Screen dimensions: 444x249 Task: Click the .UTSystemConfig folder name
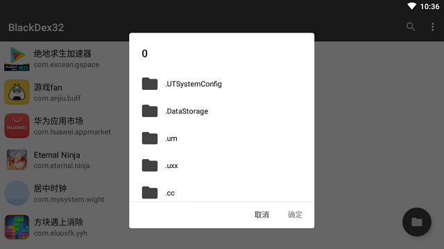tap(194, 84)
